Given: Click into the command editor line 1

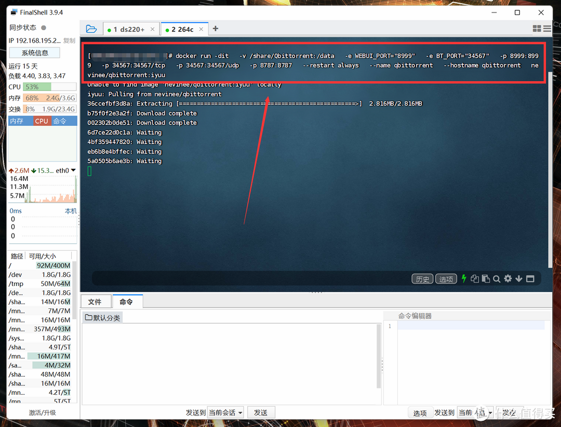Looking at the screenshot, I should coord(471,326).
